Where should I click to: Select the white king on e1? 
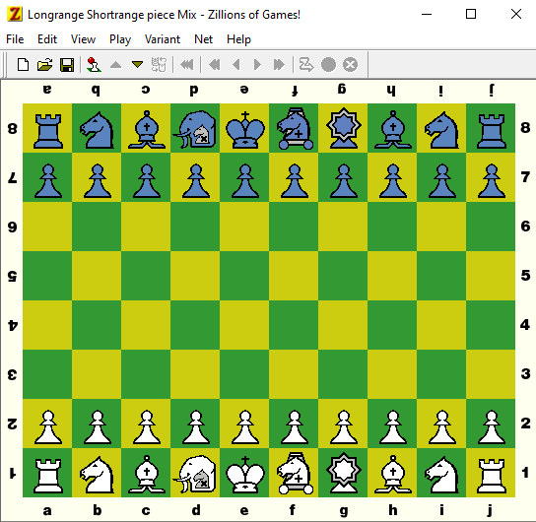(x=244, y=474)
